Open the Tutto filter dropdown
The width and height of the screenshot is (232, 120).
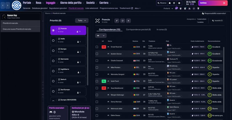[81, 20]
